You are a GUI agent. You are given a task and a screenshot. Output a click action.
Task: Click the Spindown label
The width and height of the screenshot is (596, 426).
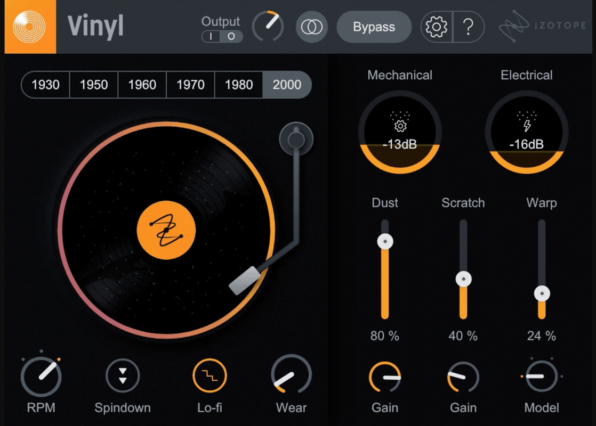click(x=123, y=408)
